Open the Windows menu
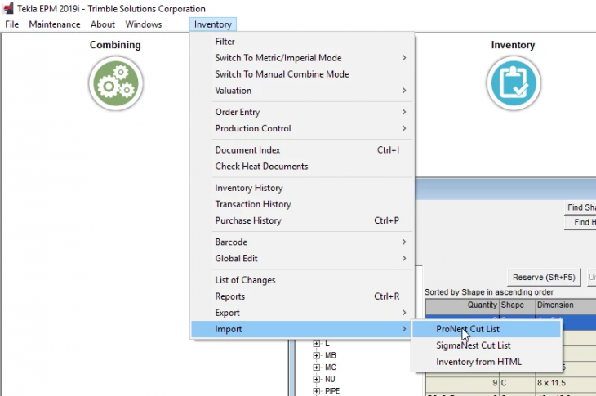Viewport: 596px width, 396px height. coord(144,24)
